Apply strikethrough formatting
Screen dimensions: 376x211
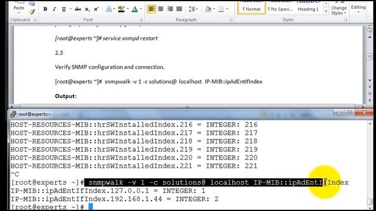tap(78, 9)
